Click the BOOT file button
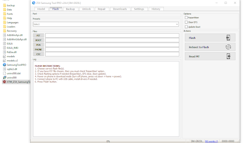Screen dimensions: 245x143 tap(38, 40)
